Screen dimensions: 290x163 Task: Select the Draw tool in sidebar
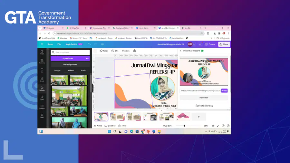42,98
